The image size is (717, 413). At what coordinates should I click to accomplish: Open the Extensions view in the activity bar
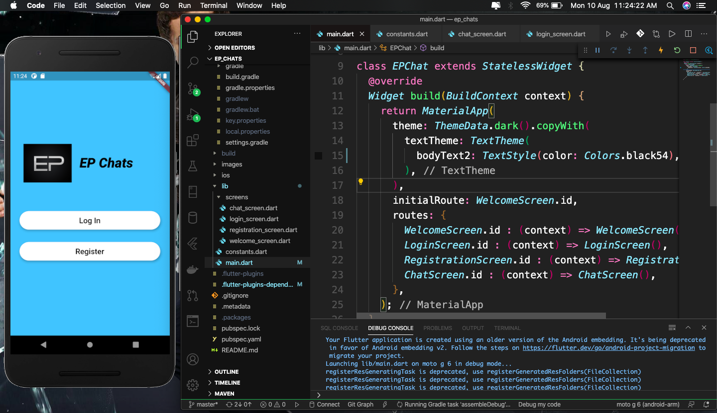(x=193, y=141)
